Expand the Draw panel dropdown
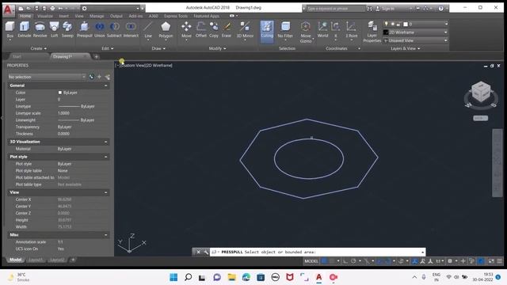This screenshot has height=285, width=507. click(x=158, y=48)
